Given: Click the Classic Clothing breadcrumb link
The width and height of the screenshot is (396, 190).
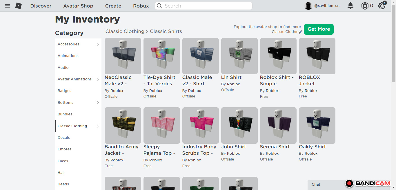Looking at the screenshot, I should (125, 31).
